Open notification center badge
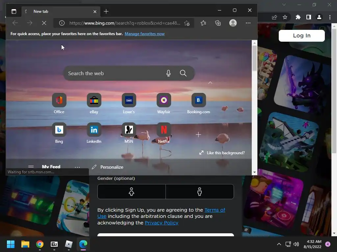The height and width of the screenshot is (252, 337). [x=328, y=244]
